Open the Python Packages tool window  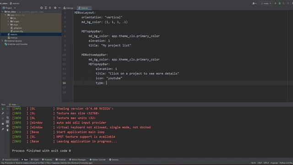pos(77,159)
